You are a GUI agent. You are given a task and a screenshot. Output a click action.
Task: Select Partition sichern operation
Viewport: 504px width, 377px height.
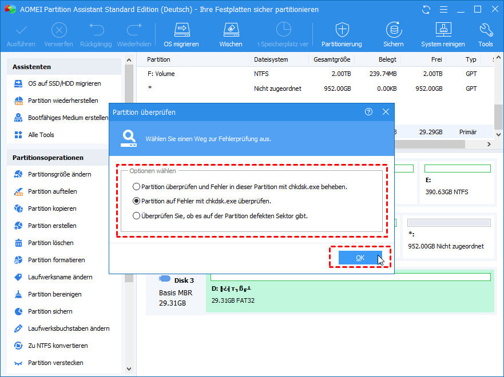pyautogui.click(x=43, y=311)
